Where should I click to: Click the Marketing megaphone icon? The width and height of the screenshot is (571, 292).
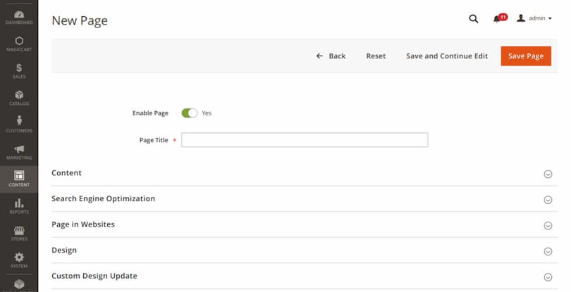(19, 151)
